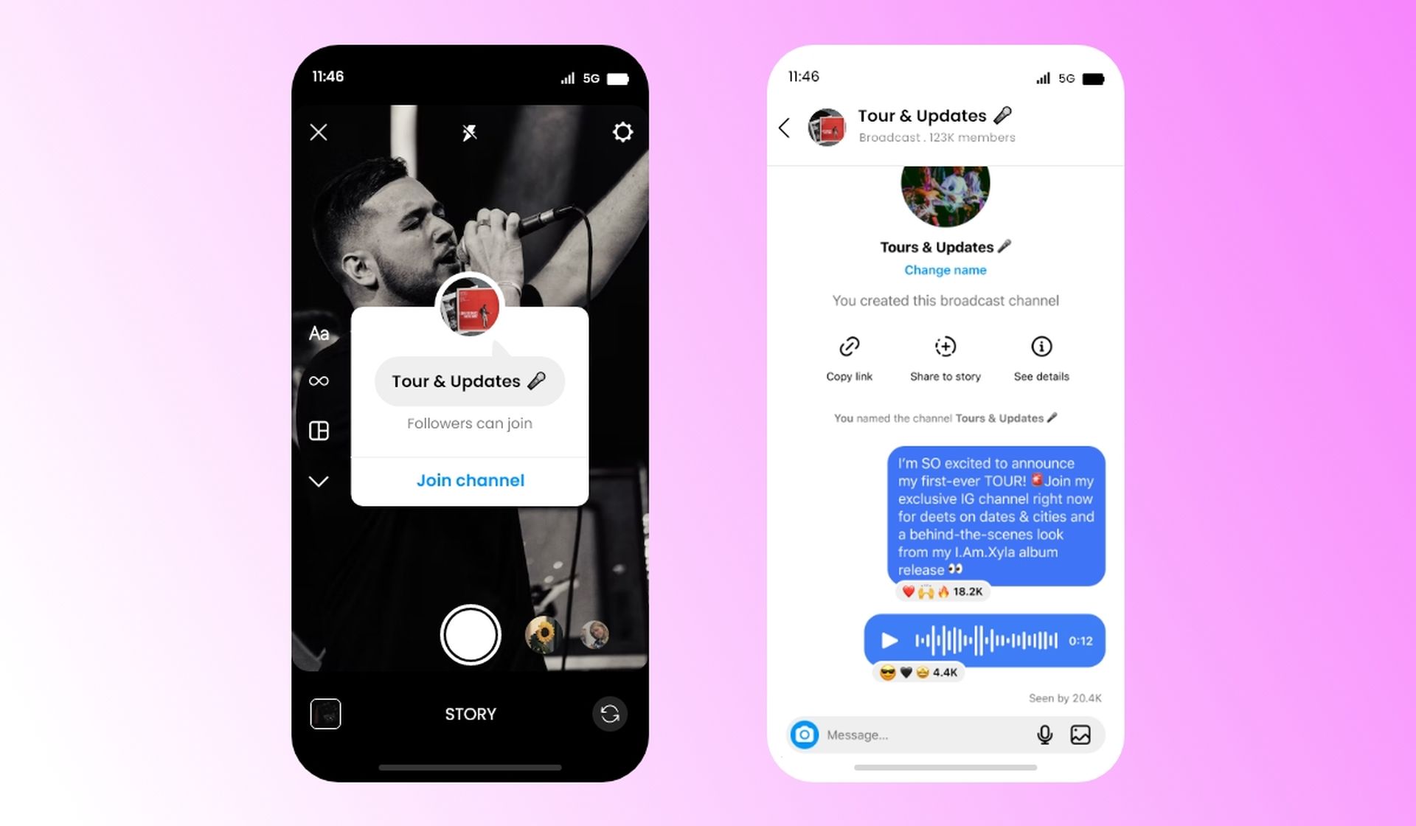
Task: Tap STORY mode tab label
Action: [x=470, y=713]
